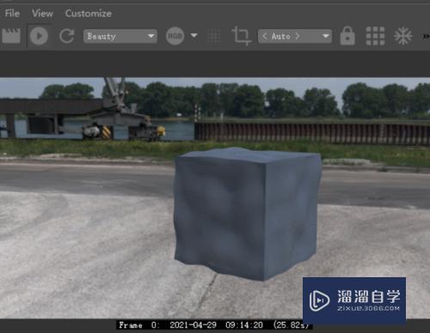This screenshot has height=333, width=430.
Task: Click the nine-square grid icon
Action: click(x=375, y=36)
